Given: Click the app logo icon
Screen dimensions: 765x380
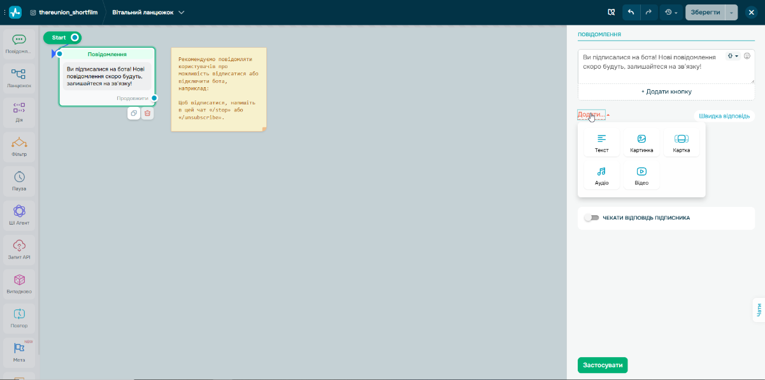Looking at the screenshot, I should tap(15, 12).
